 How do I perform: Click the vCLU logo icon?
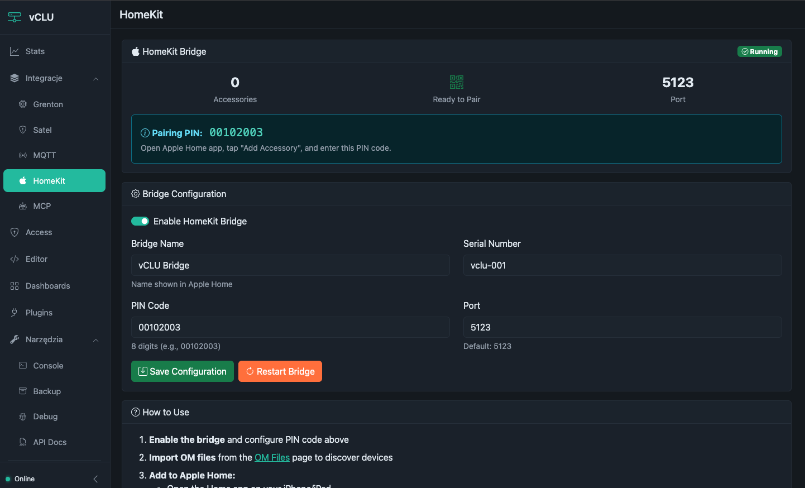15,17
